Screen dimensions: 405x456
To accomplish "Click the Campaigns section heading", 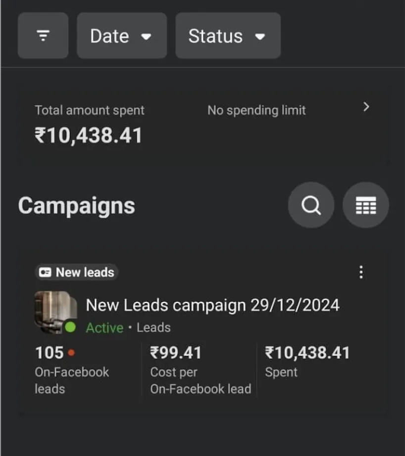I will coord(76,206).
